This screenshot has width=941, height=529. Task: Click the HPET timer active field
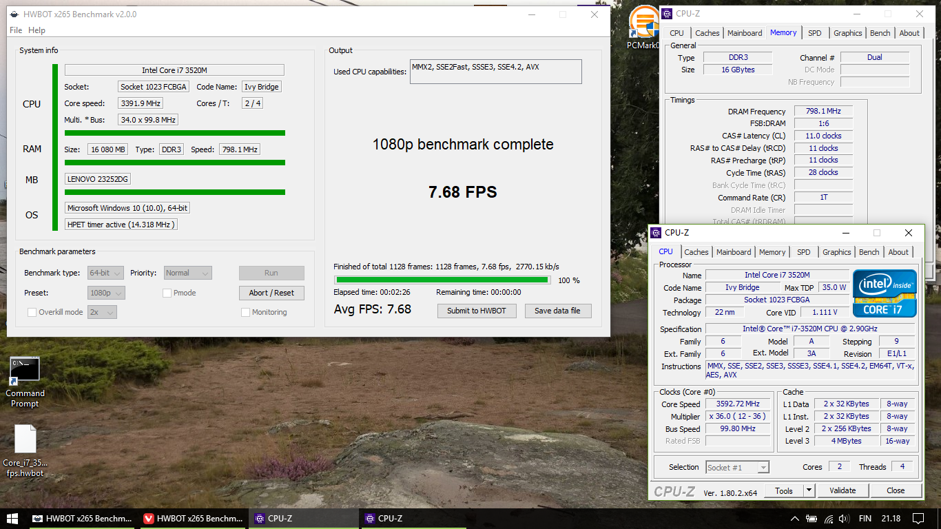click(121, 224)
